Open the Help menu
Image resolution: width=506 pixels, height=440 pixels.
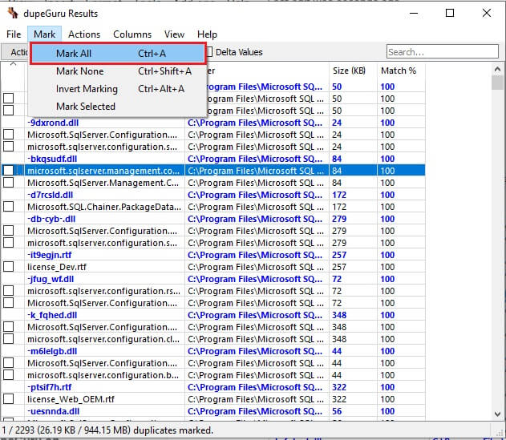pos(207,34)
